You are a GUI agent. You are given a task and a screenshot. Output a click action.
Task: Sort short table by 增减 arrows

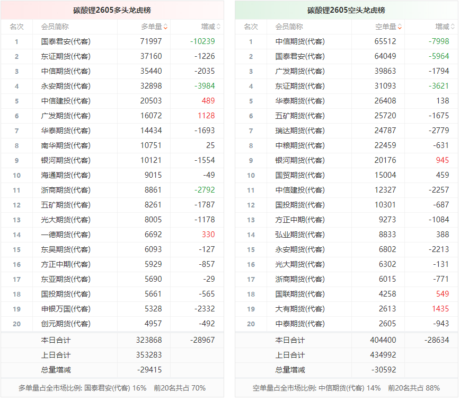(453, 27)
